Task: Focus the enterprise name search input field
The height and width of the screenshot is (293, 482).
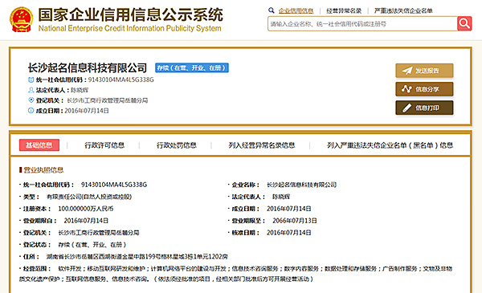Action: (362, 24)
